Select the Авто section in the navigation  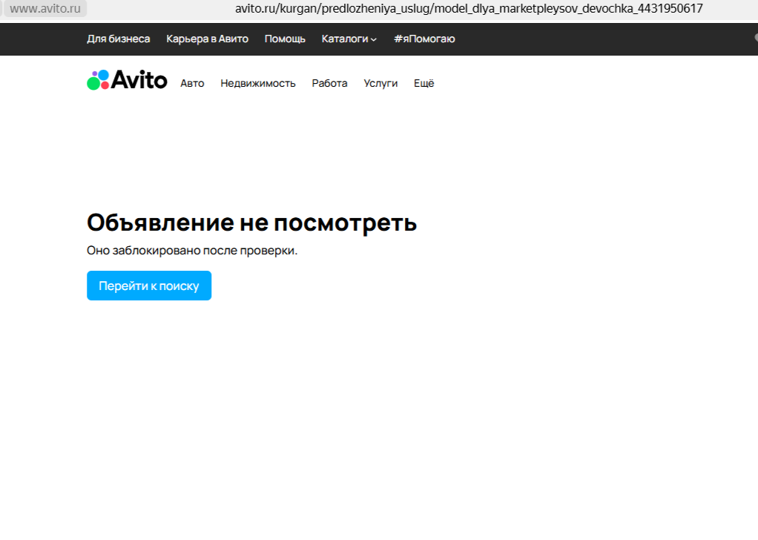(192, 83)
